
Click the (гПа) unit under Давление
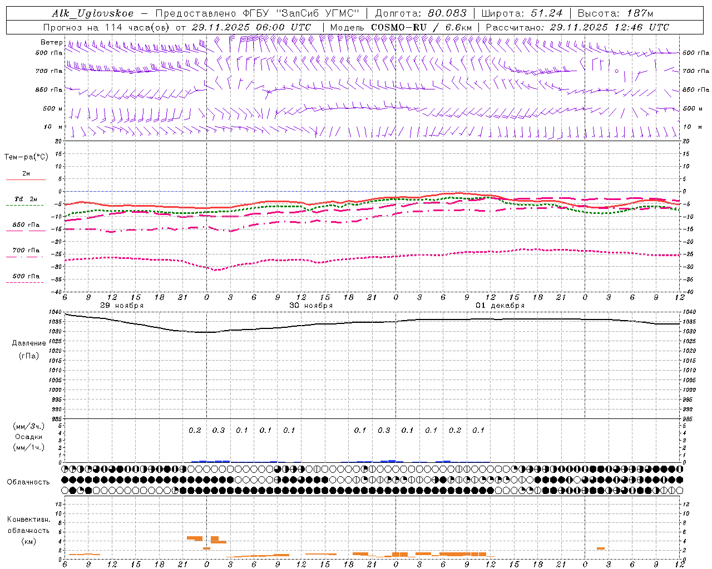click(x=29, y=356)
